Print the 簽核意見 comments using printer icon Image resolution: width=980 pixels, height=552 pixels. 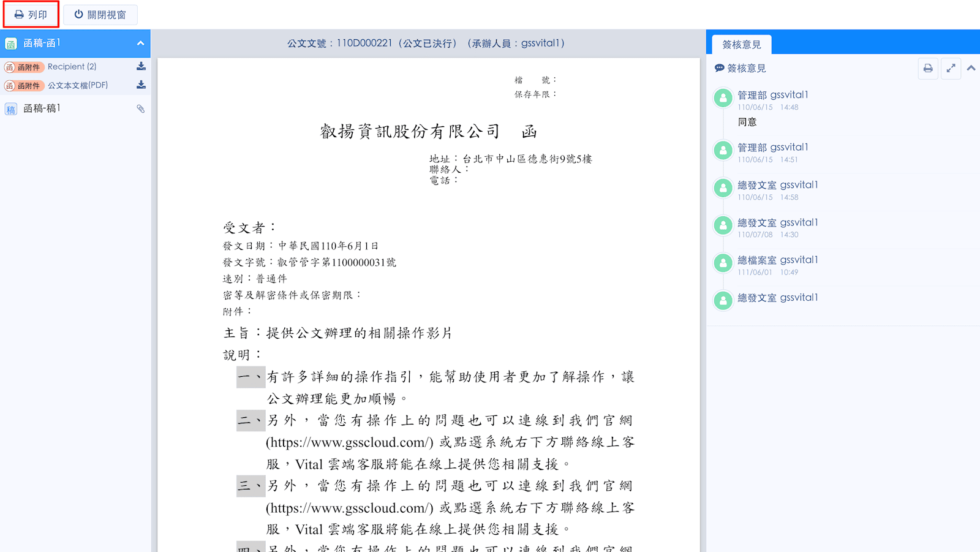coord(928,68)
